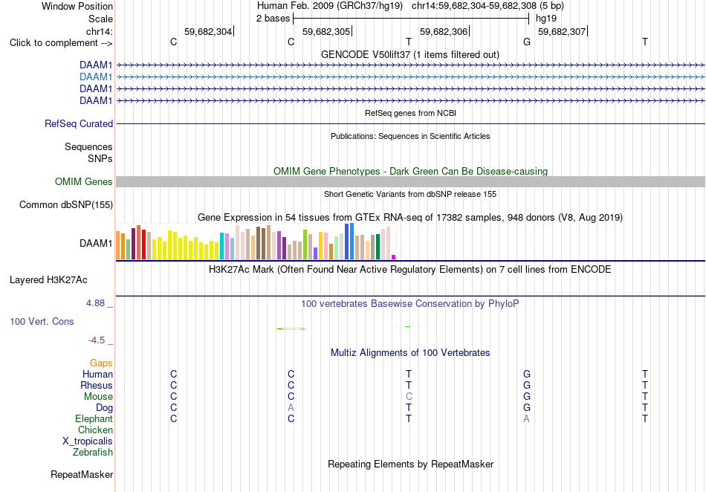Select the Rhesus alignment row label
706x492 pixels.
(97, 385)
